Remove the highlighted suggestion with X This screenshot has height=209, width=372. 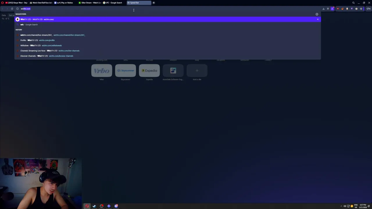pos(318,19)
